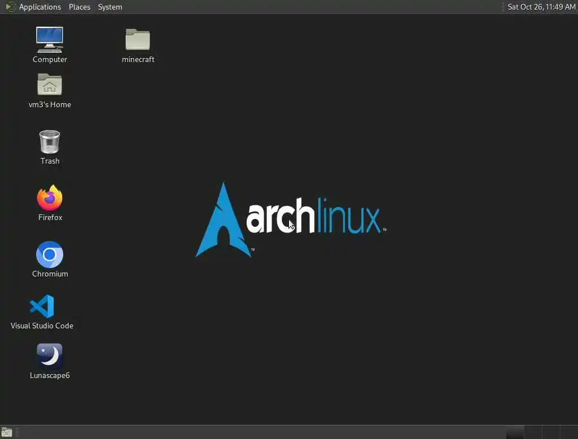The width and height of the screenshot is (578, 439).
Task: Click the Show Desktop button in bottom panel
Action: point(7,432)
